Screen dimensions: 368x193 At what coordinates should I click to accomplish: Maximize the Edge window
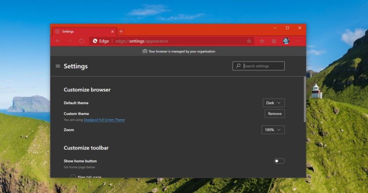[287, 28]
